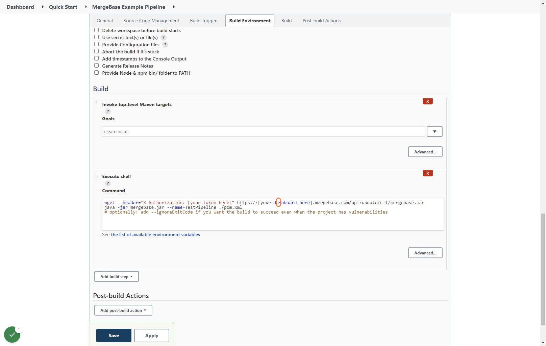Grab the drag handle of Execute shell step

[x=97, y=176]
